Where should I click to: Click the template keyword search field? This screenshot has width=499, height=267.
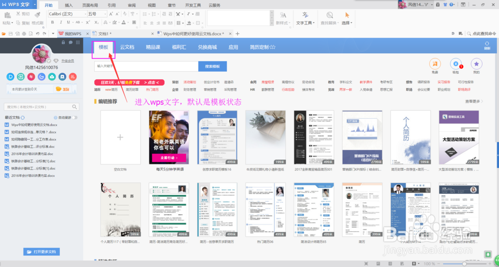146,66
